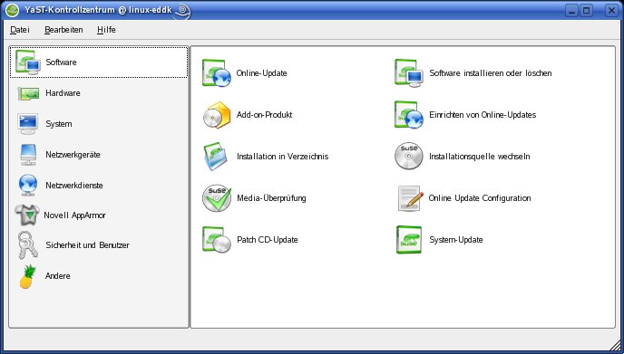Select the Hardware category icon
624x354 pixels.
[x=28, y=93]
